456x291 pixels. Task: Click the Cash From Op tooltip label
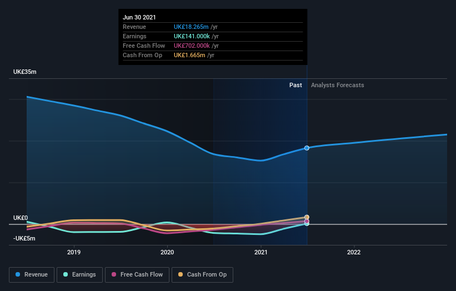point(143,55)
